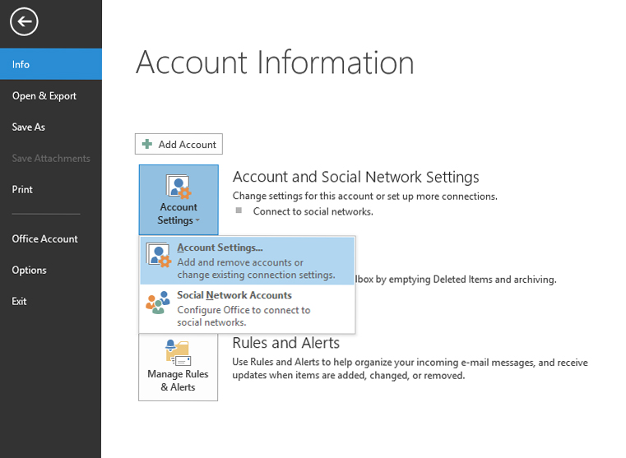The width and height of the screenshot is (626, 458).
Task: Choose Social Network Accounts menu entry
Action: [247, 308]
